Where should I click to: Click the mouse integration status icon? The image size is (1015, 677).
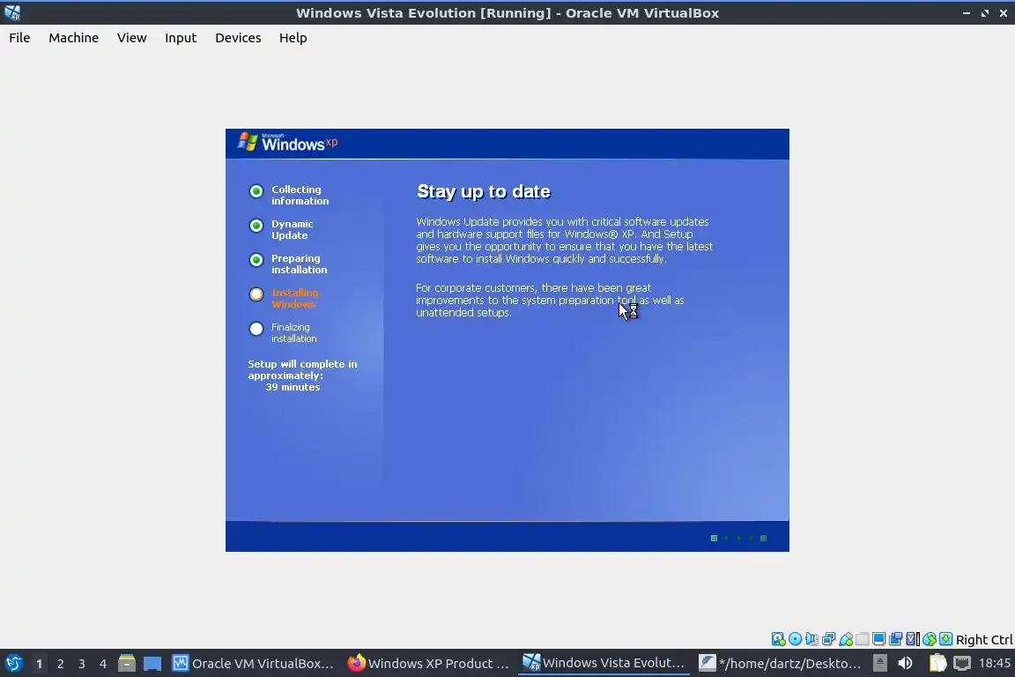930,639
